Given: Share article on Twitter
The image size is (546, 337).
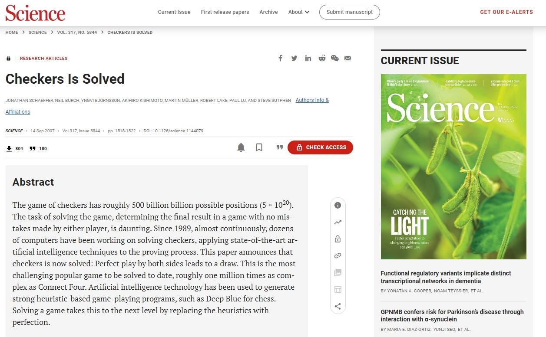Looking at the screenshot, I should pos(295,59).
